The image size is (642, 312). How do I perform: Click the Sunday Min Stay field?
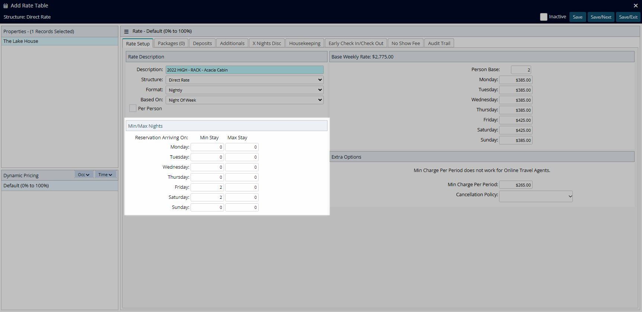tap(207, 207)
